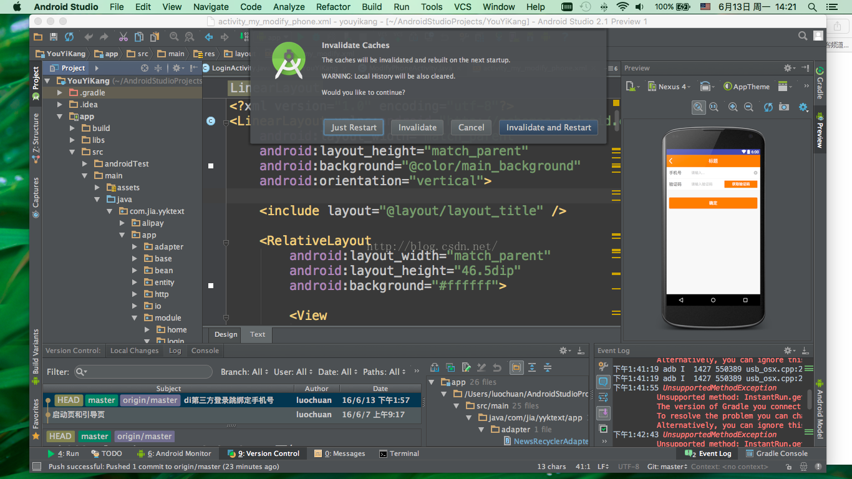The height and width of the screenshot is (479, 852).
Task: Hide the Preview panel with arrow icon
Action: tap(805, 68)
